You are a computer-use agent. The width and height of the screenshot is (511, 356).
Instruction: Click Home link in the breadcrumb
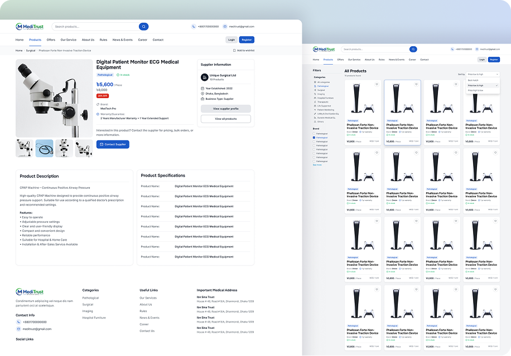(x=19, y=51)
